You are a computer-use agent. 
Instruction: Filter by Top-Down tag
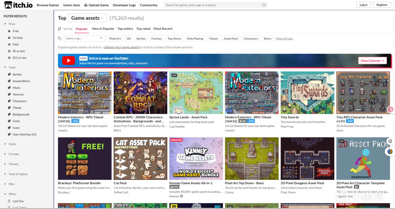coord(174,39)
